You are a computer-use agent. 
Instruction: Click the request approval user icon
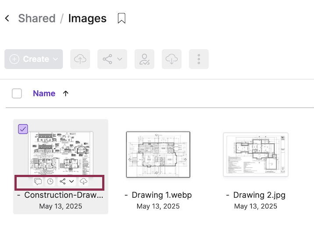click(x=144, y=59)
